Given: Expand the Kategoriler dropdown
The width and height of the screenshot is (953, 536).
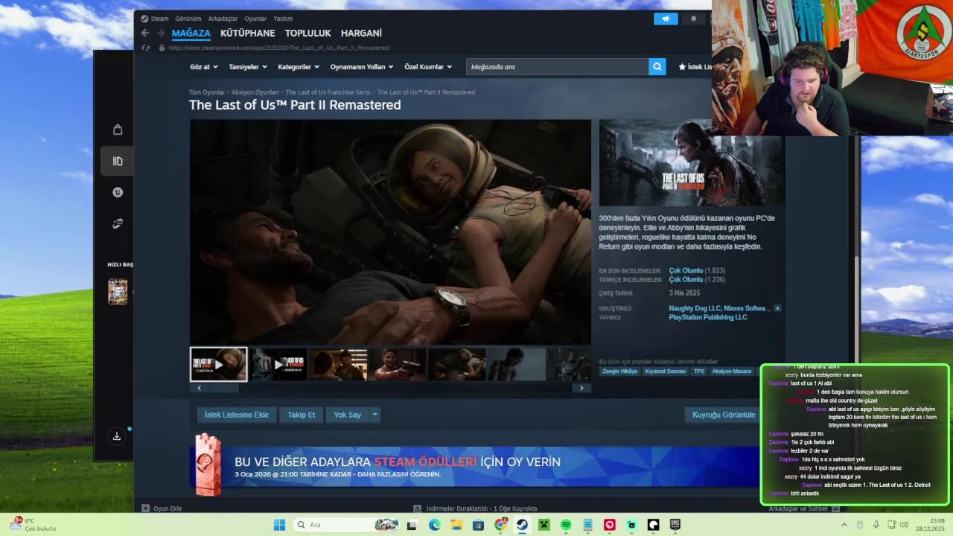Looking at the screenshot, I should tap(299, 67).
